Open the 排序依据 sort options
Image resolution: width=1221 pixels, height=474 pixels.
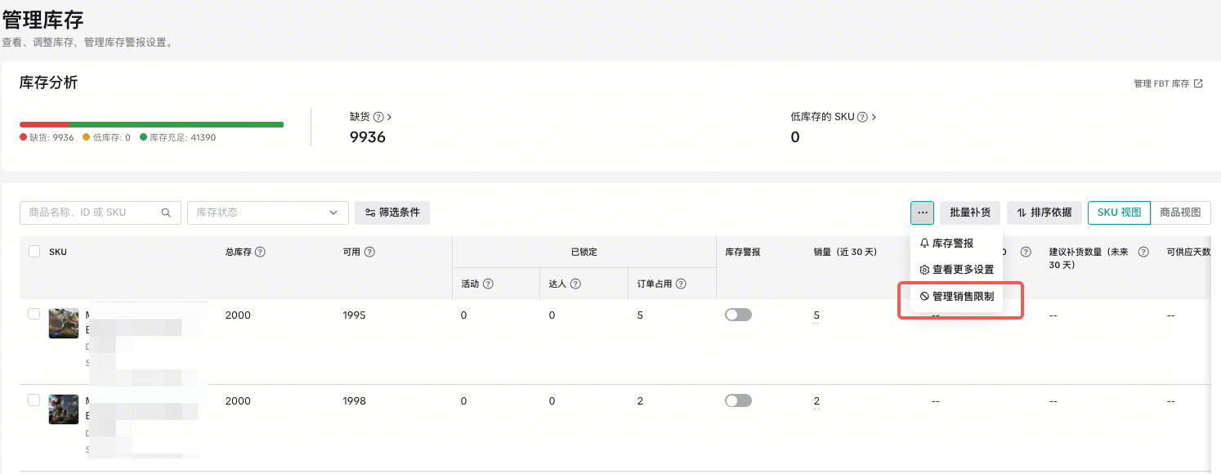(1044, 212)
